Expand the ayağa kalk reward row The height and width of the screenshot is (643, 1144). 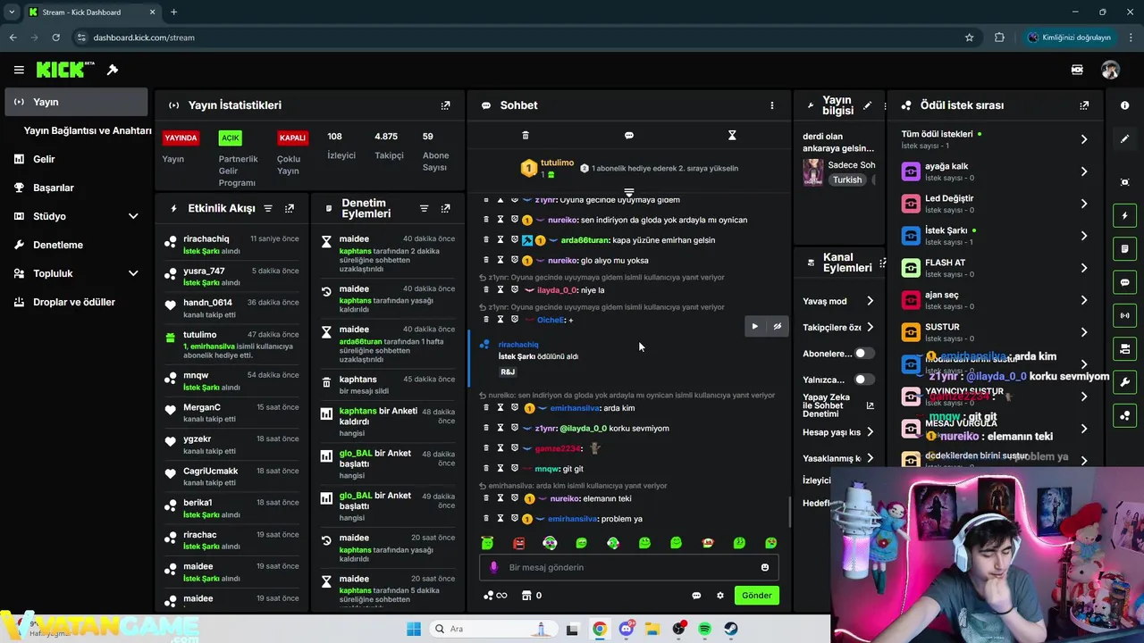tap(1084, 171)
